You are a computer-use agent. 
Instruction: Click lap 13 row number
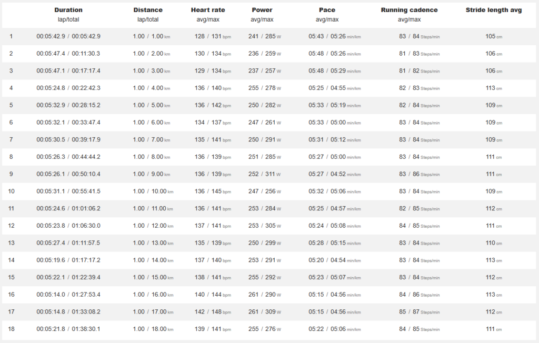(12, 243)
